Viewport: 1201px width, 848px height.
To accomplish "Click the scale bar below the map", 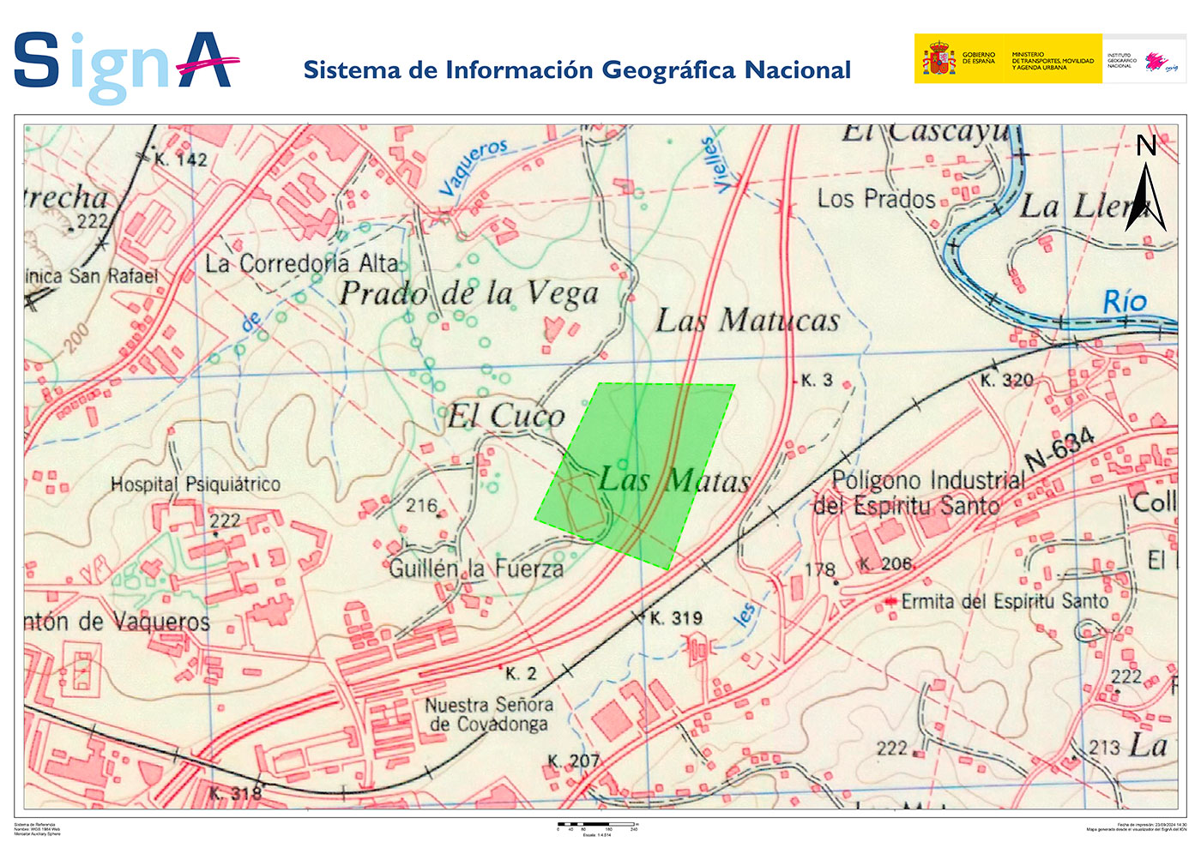I will coord(597,824).
